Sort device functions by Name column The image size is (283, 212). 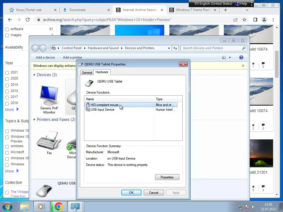click(x=119, y=99)
